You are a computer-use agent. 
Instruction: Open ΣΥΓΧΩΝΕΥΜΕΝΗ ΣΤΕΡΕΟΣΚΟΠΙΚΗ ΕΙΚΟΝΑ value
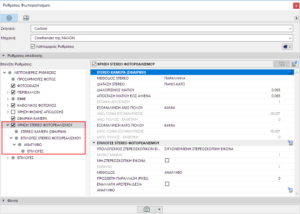[x=199, y=149]
